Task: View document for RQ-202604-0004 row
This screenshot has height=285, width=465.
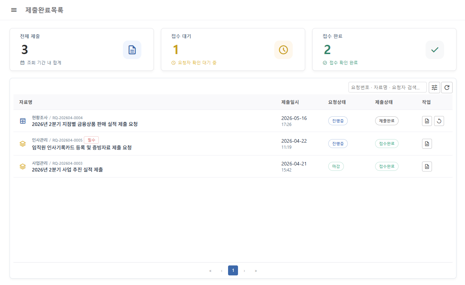Action: pyautogui.click(x=427, y=121)
